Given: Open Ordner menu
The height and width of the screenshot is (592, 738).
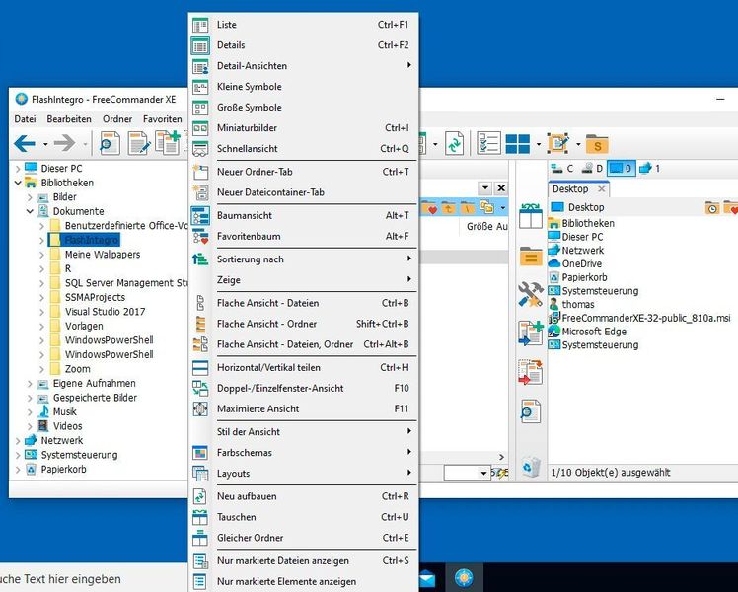Looking at the screenshot, I should click(117, 119).
